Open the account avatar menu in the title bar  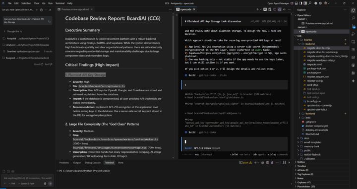pos(327,3)
